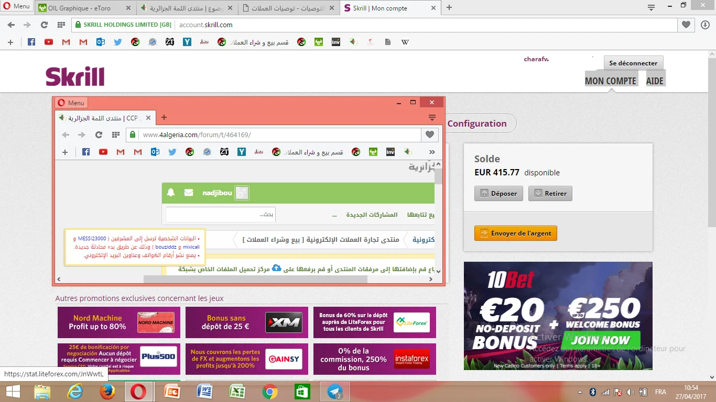Open the AIDE help menu item
The image size is (716, 402).
(x=655, y=81)
